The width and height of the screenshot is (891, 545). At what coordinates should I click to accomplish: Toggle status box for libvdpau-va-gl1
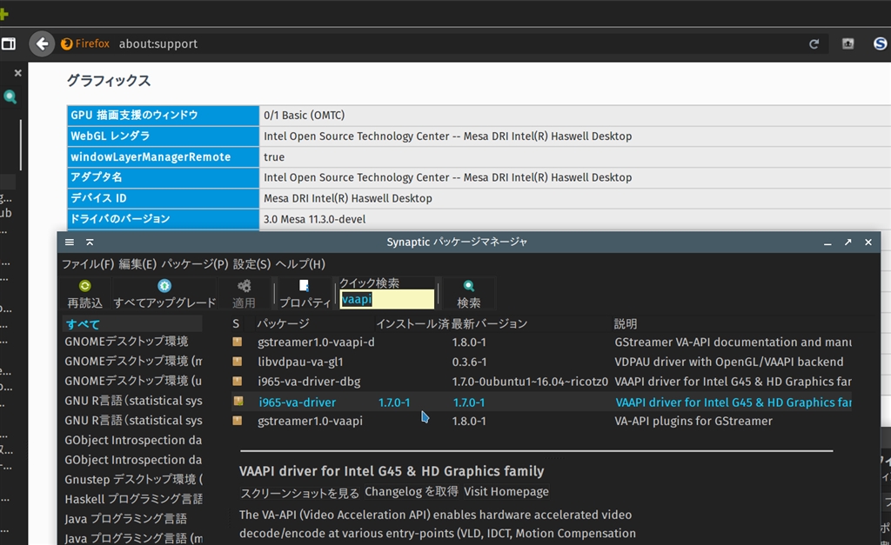pyautogui.click(x=237, y=362)
